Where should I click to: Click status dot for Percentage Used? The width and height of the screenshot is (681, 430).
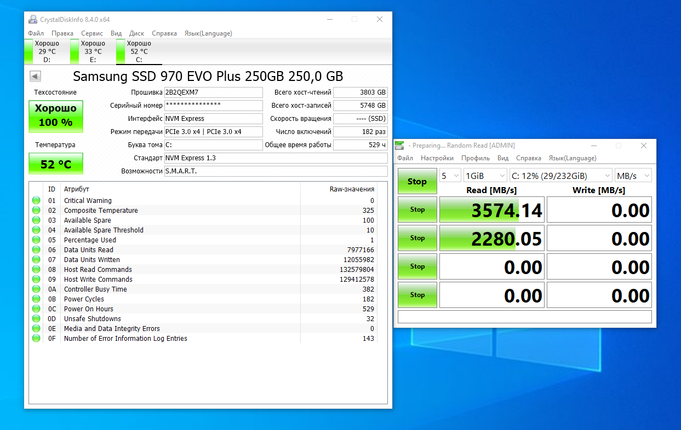coord(36,240)
